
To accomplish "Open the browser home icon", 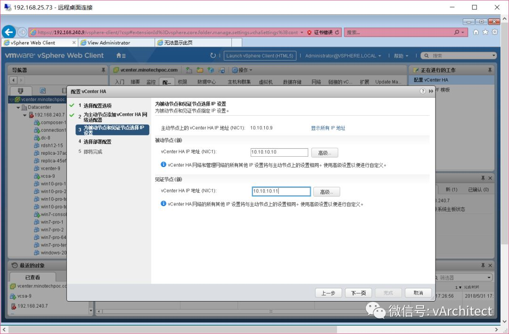I will 476,32.
